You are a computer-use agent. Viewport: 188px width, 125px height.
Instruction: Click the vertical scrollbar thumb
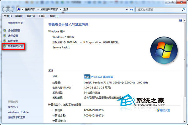pyautogui.click(x=185, y=59)
